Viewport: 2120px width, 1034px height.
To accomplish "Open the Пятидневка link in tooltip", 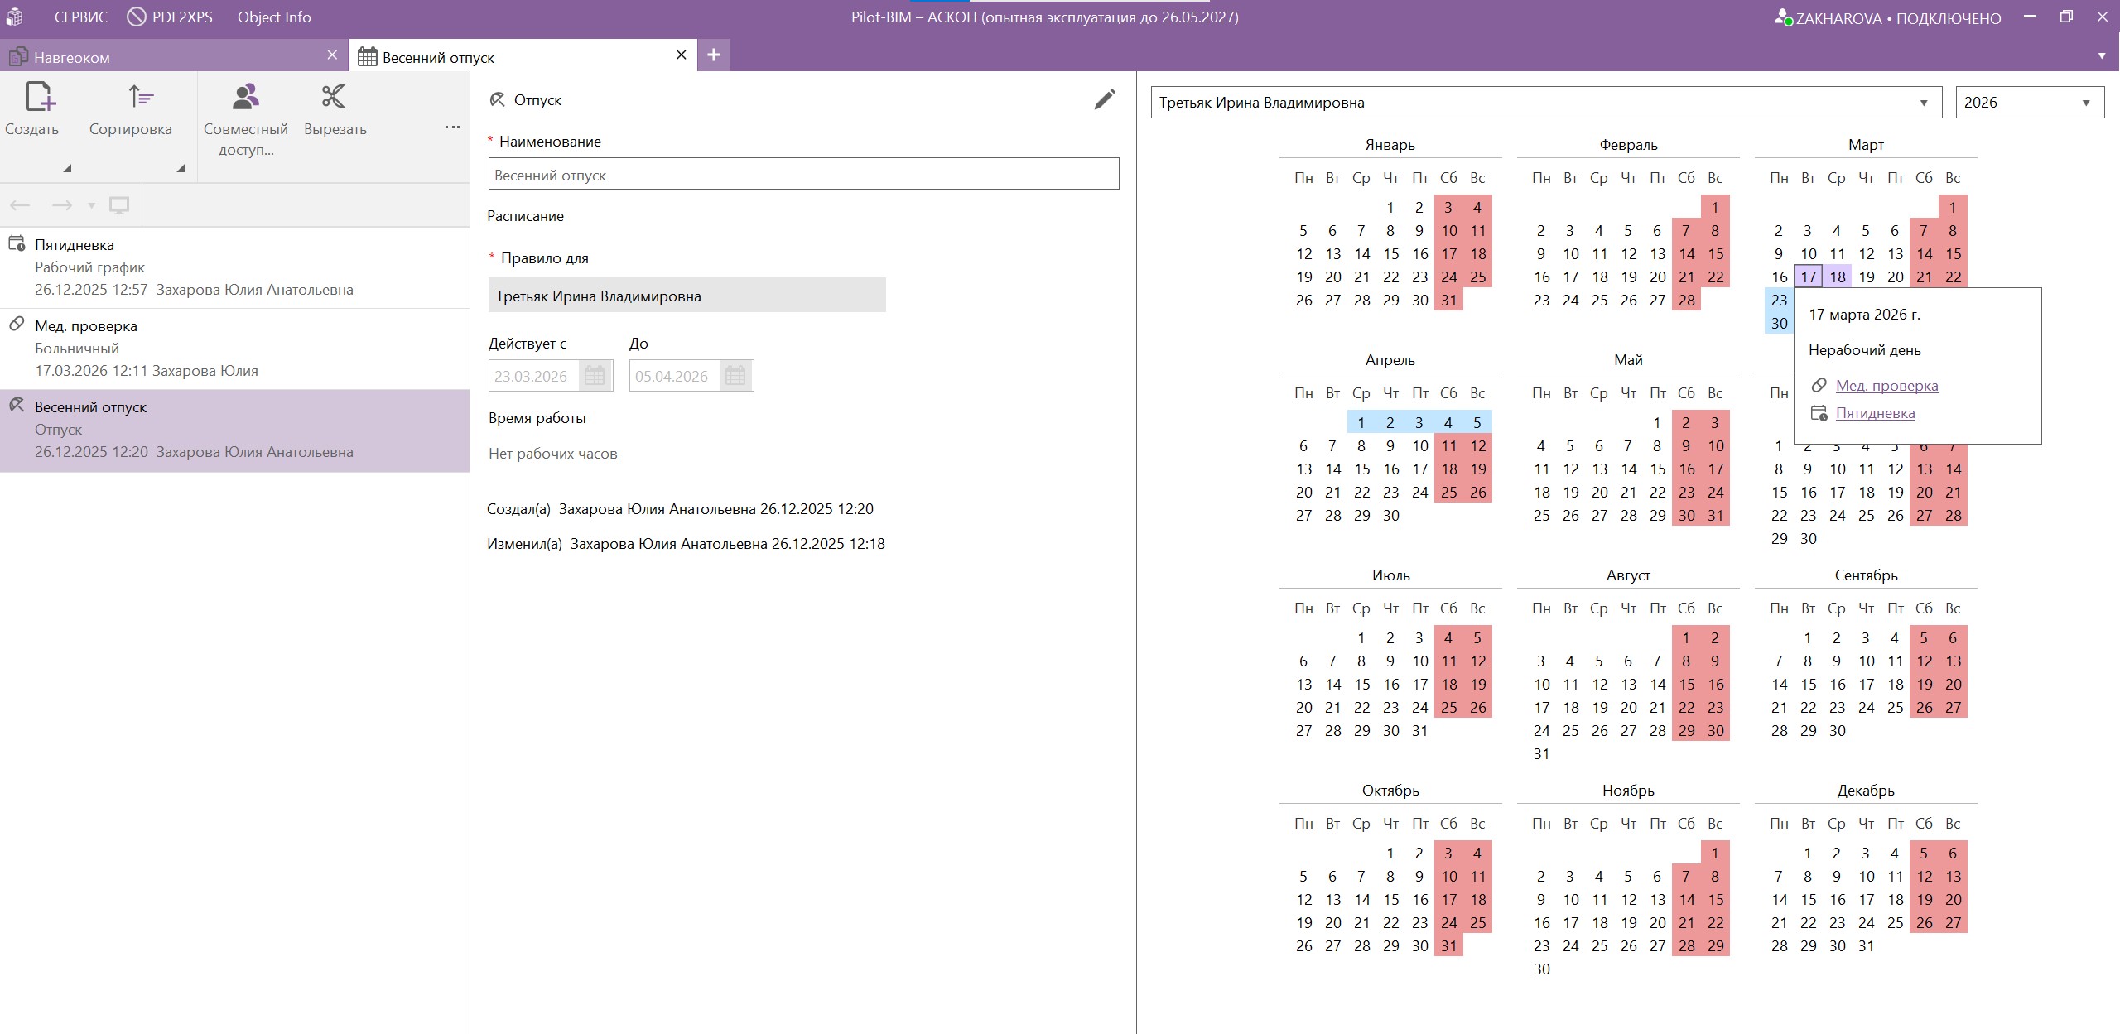I will [x=1874, y=413].
